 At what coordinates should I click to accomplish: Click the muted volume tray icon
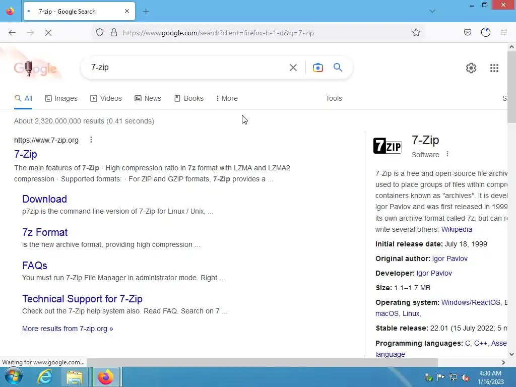465,377
